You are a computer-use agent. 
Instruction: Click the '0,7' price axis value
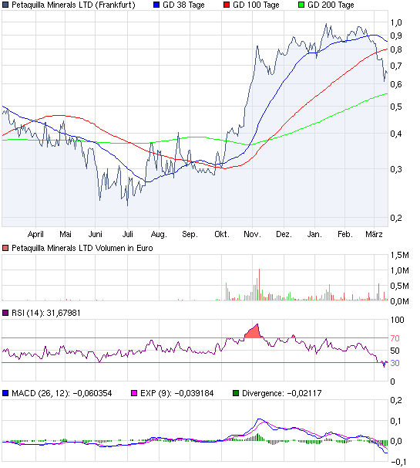click(396, 66)
